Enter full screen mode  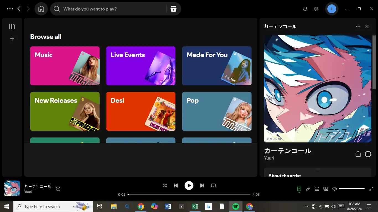pyautogui.click(x=371, y=189)
